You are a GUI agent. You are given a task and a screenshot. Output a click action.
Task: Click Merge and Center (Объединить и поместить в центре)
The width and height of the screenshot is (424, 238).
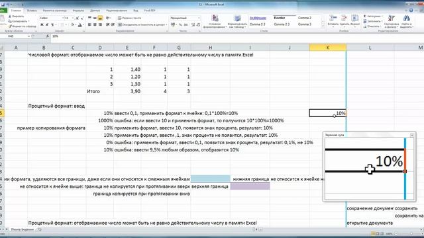pos(142,25)
